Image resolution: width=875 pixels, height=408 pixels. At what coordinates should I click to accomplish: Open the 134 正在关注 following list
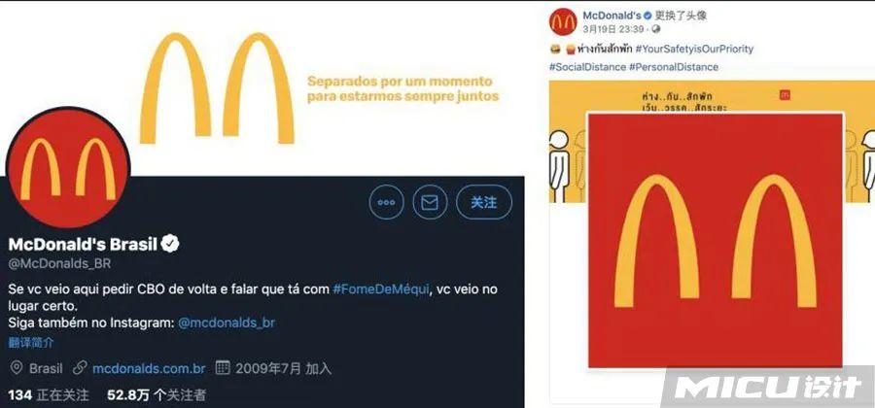(x=49, y=395)
